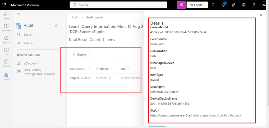Open Agents in the left rail
This screenshot has height=128, width=269.
click(x=6, y=39)
